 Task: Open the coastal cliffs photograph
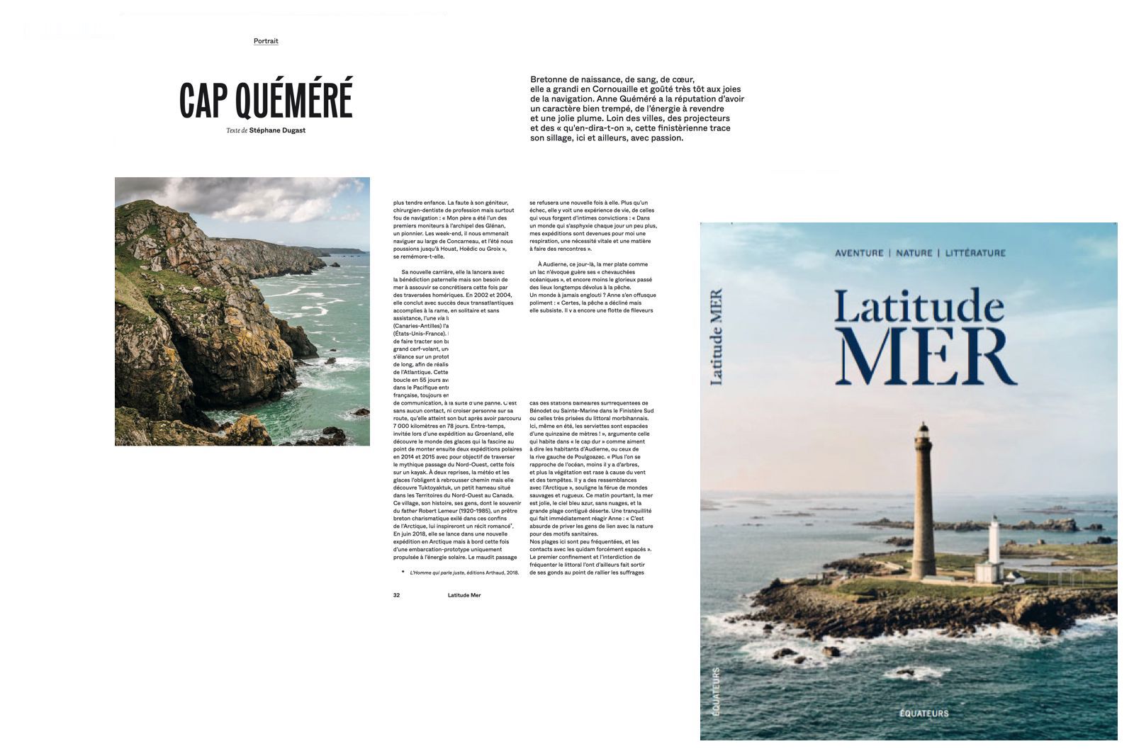pos(242,311)
